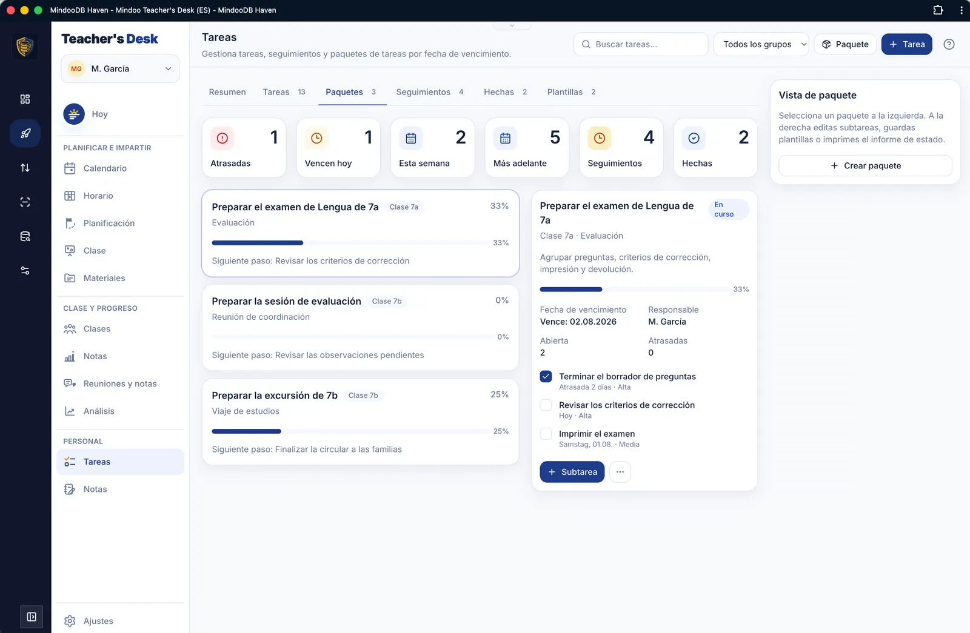970x633 pixels.
Task: Open Clases in the sidebar
Action: (x=120, y=329)
